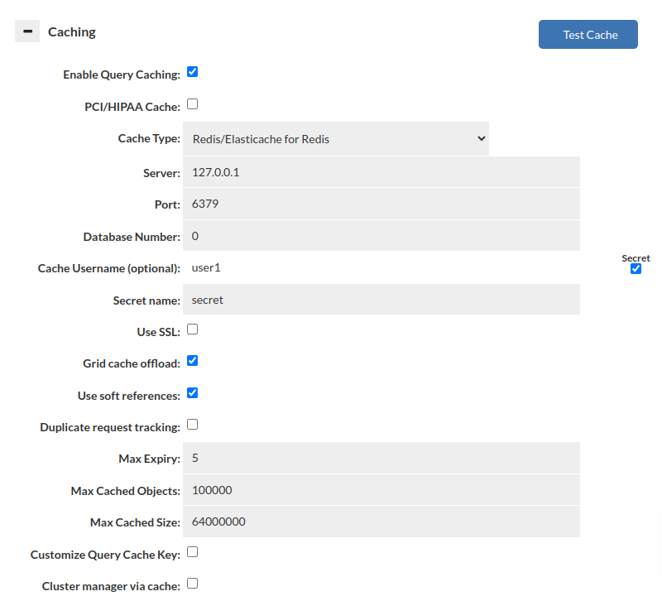Click the Secret name field
This screenshot has height=601, width=662.
381,300
